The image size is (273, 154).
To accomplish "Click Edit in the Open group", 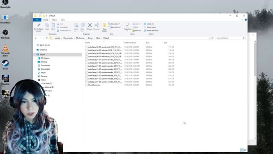I will tap(136, 27).
